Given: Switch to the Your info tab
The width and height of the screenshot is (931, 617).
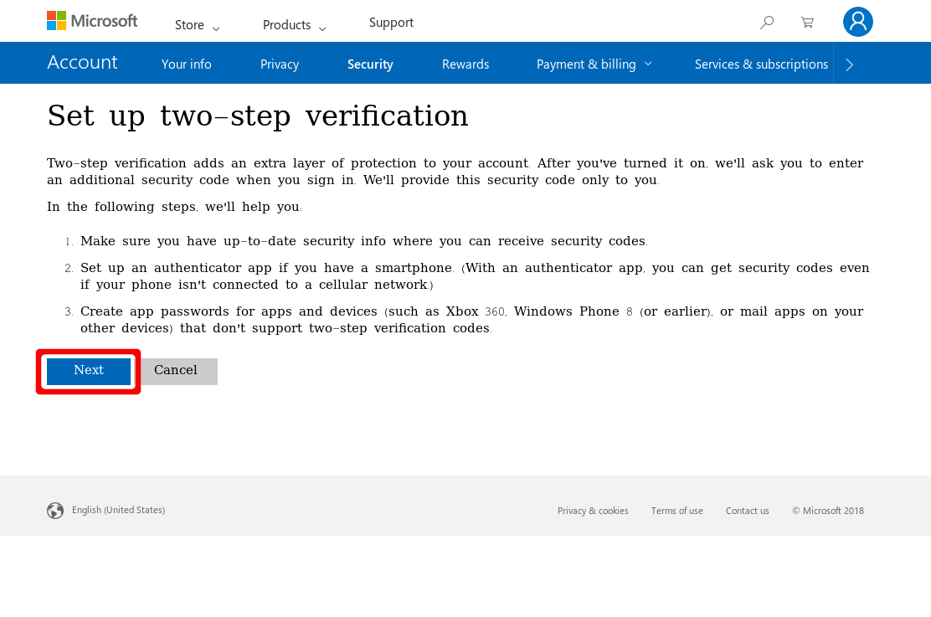Looking at the screenshot, I should tap(186, 64).
